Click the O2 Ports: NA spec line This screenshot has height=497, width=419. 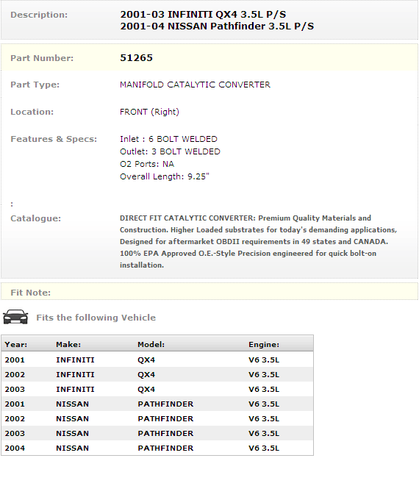click(x=147, y=164)
